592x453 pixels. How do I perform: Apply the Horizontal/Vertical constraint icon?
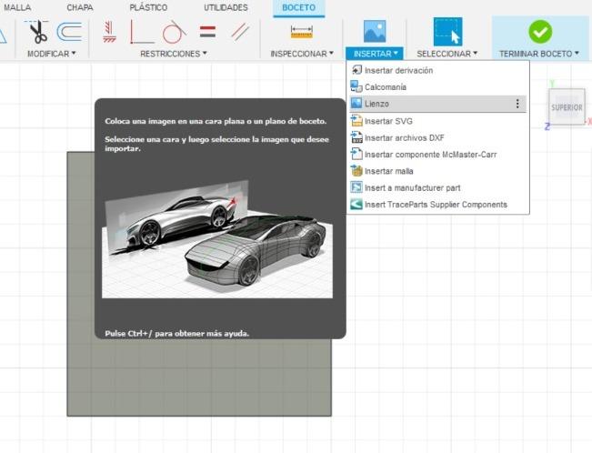coord(109,33)
